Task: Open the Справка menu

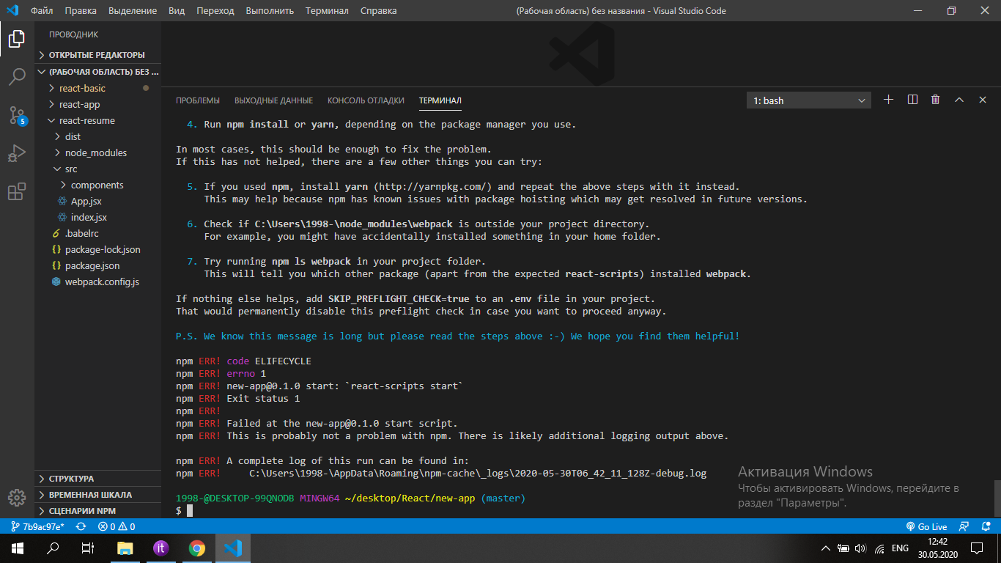Action: coord(379,10)
